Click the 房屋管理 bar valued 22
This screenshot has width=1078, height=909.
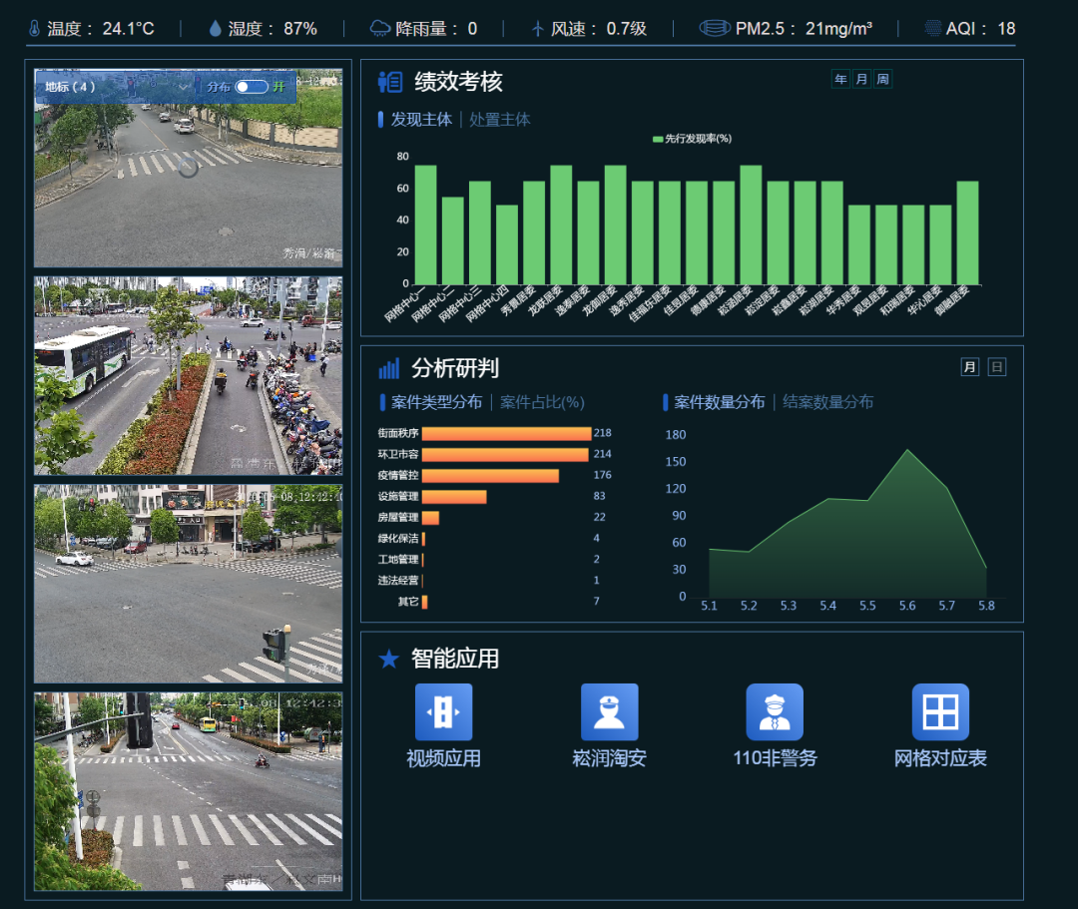click(430, 518)
